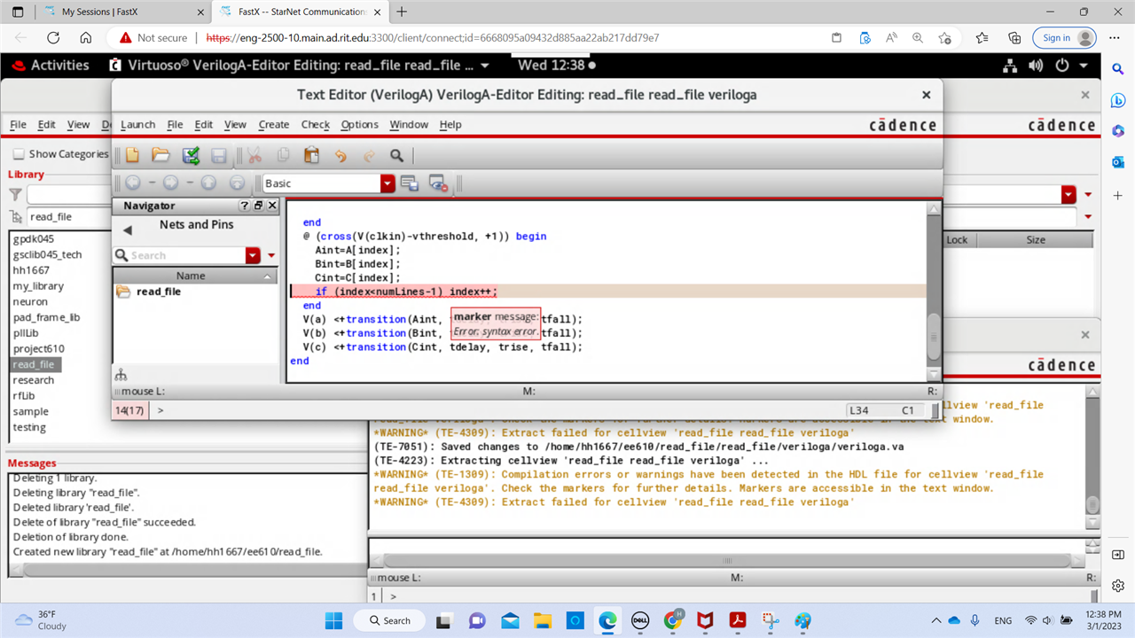Click the Forward navigation arrow icon

point(170,183)
